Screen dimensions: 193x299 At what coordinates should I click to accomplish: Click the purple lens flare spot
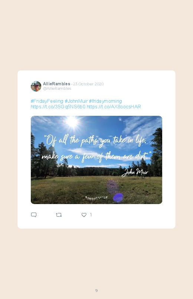pos(118,197)
